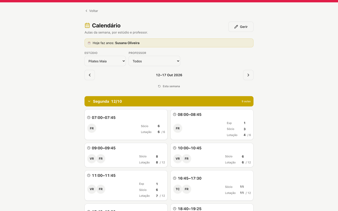Click the FR avatar in the 16:45–17:30 class

tap(186, 189)
